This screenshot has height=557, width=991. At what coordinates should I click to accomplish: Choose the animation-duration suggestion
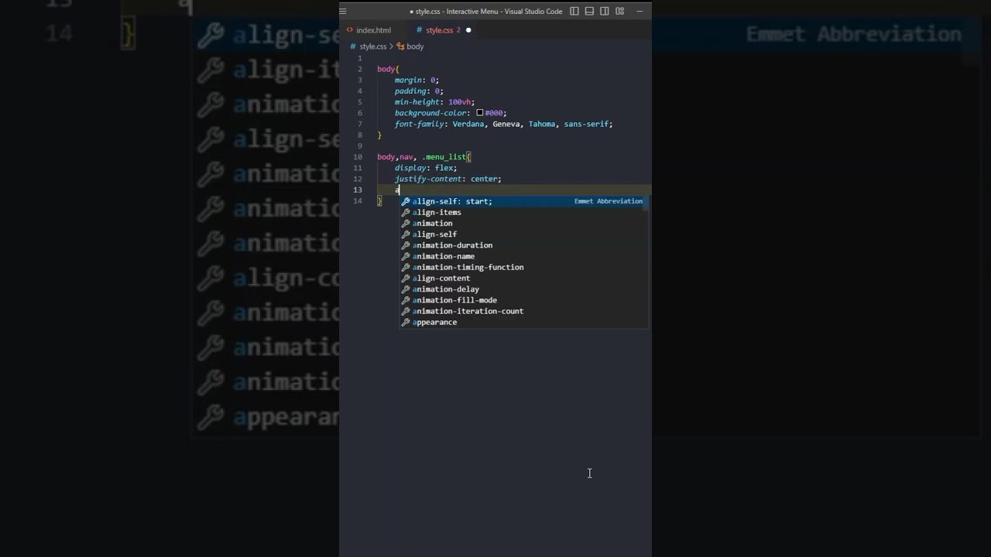pos(523,245)
